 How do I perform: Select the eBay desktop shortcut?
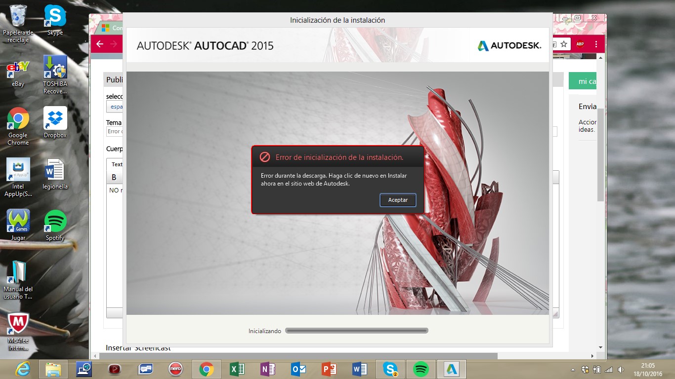coord(18,73)
